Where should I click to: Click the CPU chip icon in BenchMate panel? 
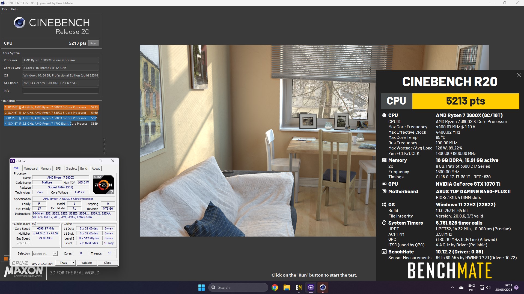(384, 115)
